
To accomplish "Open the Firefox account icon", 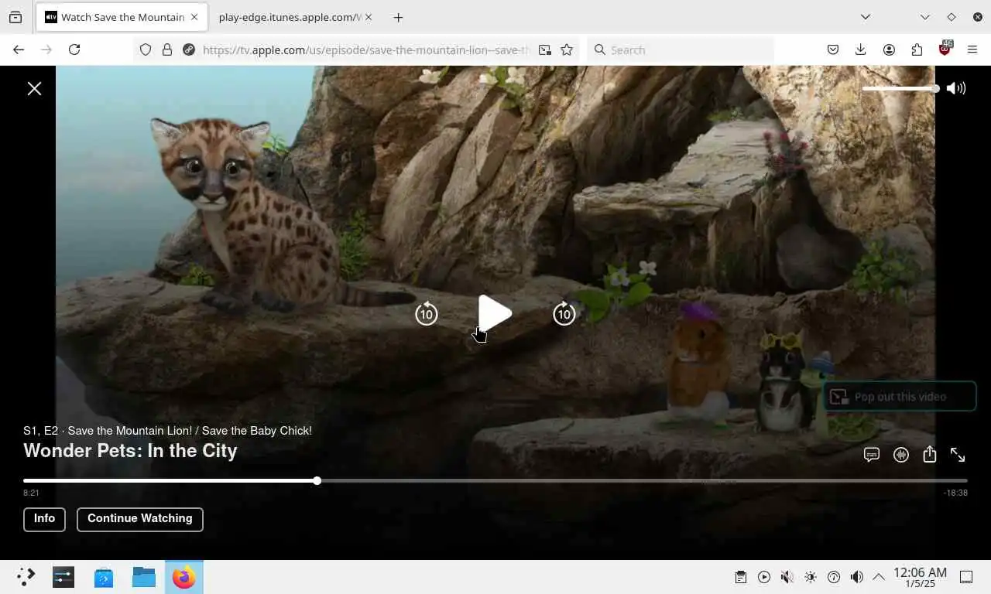I will tap(889, 49).
